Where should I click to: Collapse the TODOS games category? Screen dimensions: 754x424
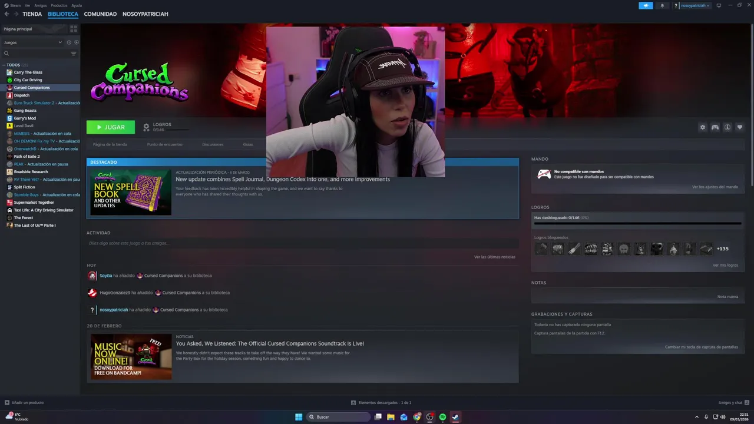click(x=4, y=65)
